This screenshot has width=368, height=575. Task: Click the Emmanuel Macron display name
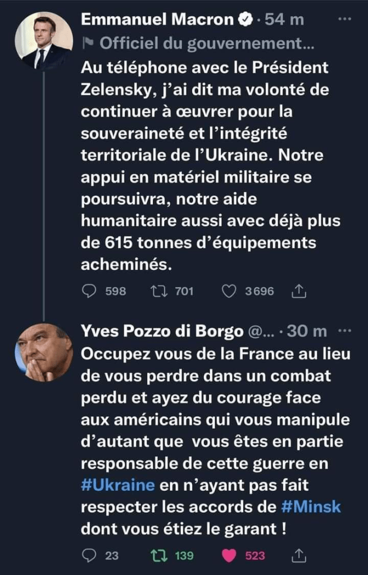pyautogui.click(x=157, y=20)
